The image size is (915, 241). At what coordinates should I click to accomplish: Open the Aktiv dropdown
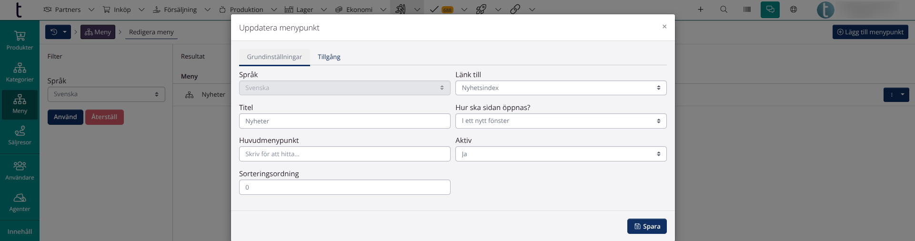(561, 154)
